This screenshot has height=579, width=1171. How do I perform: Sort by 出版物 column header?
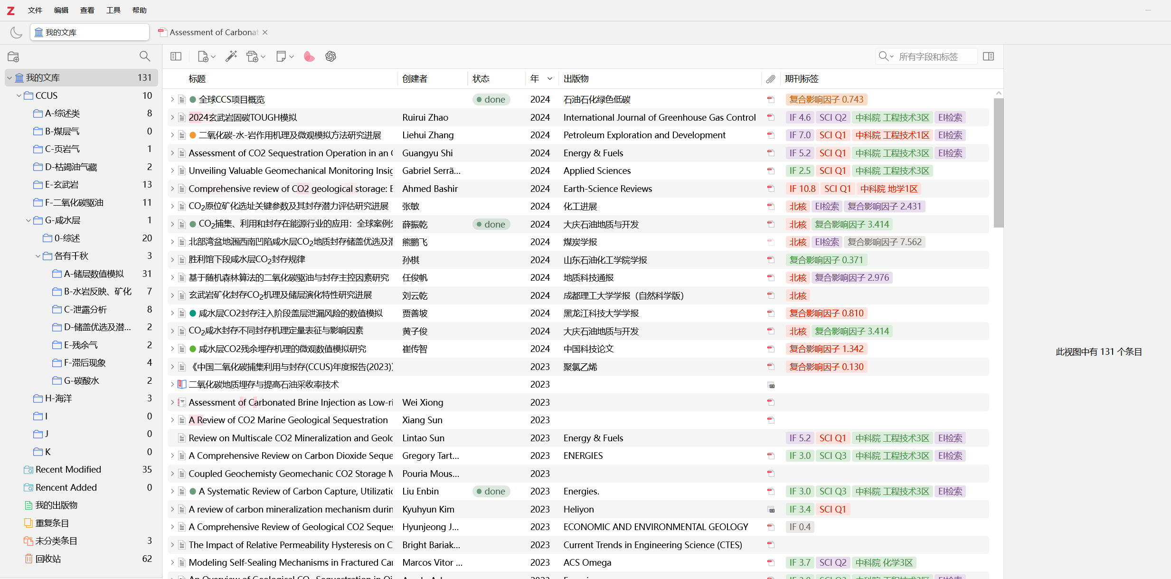point(576,79)
